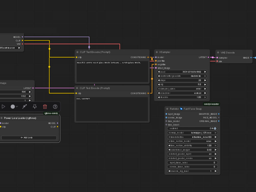256x192 pixels.
Task: Increase console_log_level with right arrow
Action: (216, 171)
